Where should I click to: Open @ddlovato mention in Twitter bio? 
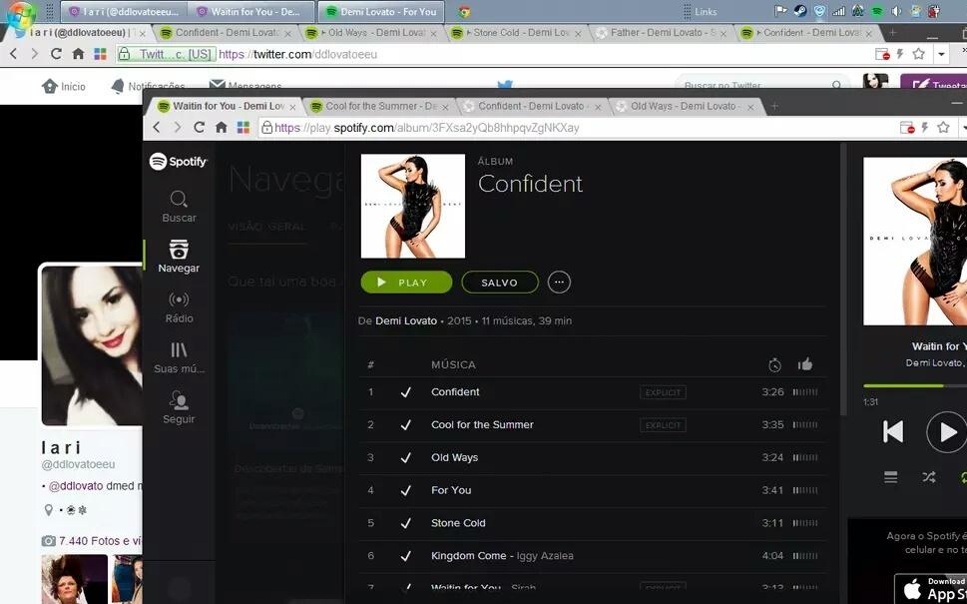pos(76,485)
